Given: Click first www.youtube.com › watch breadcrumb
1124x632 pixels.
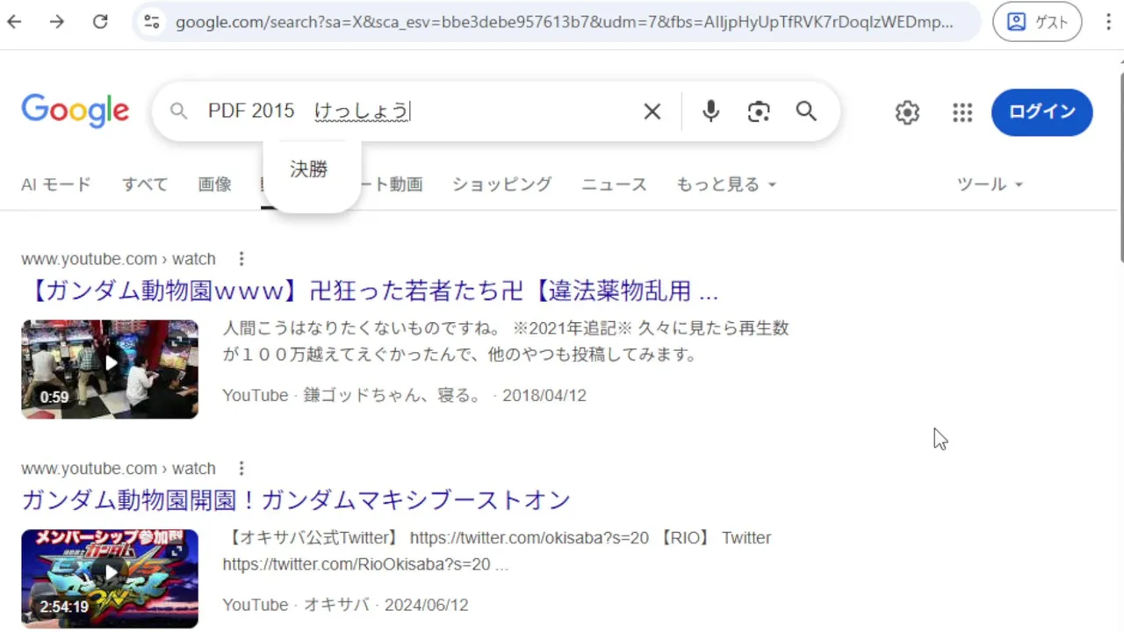Looking at the screenshot, I should coord(119,259).
